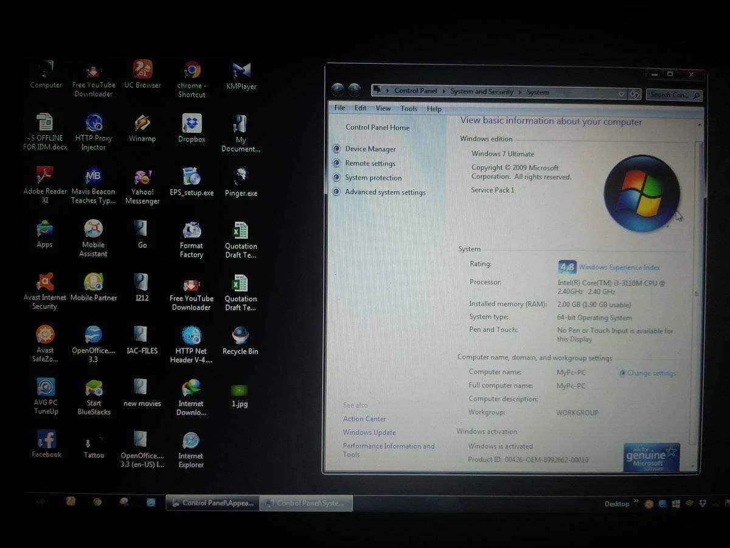Image resolution: width=730 pixels, height=548 pixels.
Task: Open the Recycle Bin
Action: tap(240, 340)
